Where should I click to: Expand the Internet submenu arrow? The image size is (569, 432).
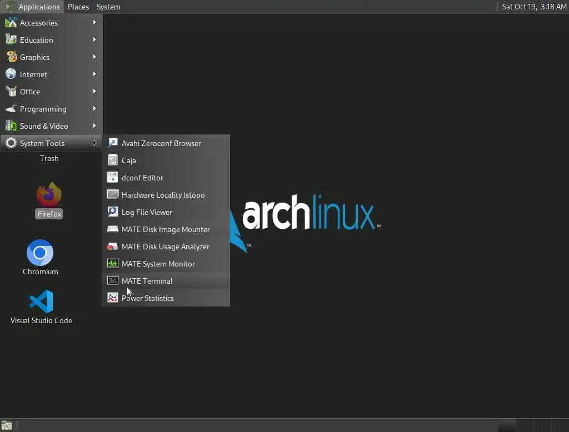point(94,74)
